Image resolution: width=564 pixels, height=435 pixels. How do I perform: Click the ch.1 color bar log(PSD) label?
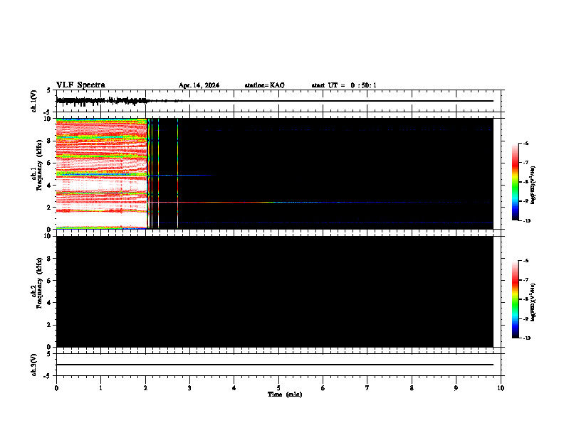tap(533, 185)
